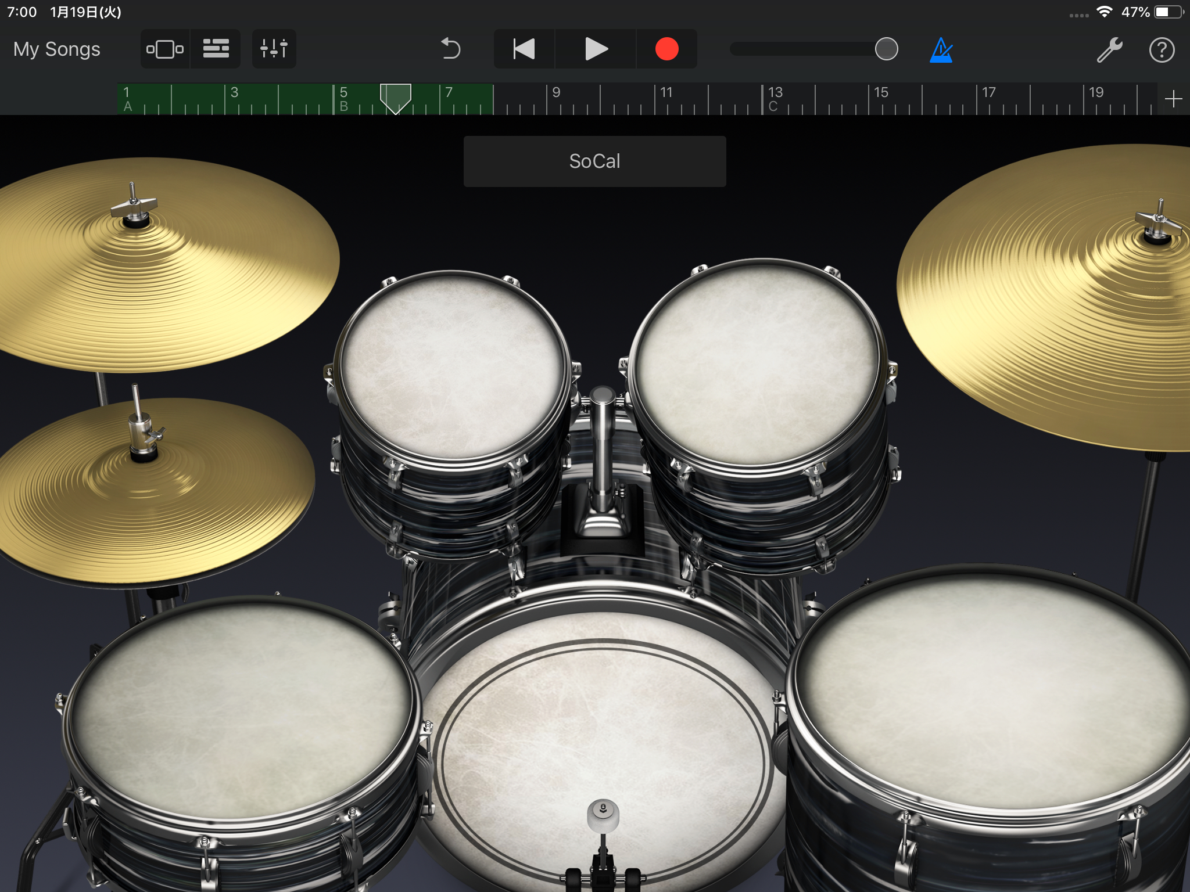This screenshot has width=1190, height=892.
Task: Go to the beginning of the song
Action: 524,49
